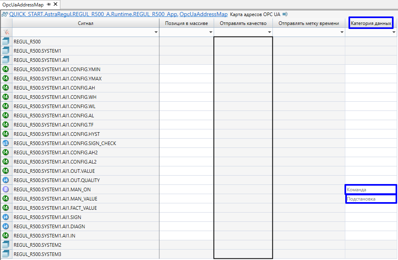Open the Сигнал column filter dropdown
The image size is (398, 260).
coord(156,33)
